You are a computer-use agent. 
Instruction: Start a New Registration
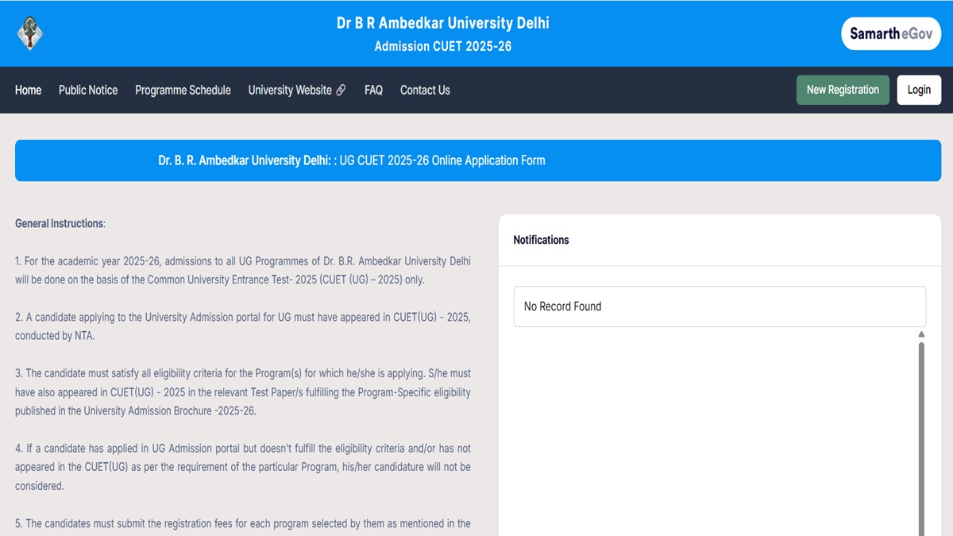pyautogui.click(x=843, y=90)
